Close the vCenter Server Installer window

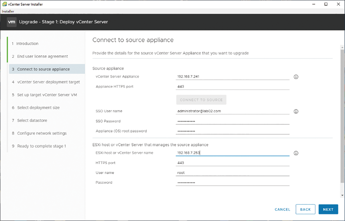point(339,4)
